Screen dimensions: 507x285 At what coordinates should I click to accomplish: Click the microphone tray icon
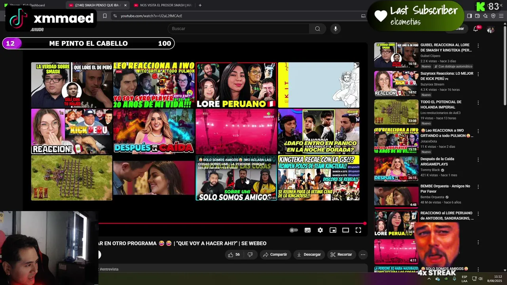[x=454, y=279]
